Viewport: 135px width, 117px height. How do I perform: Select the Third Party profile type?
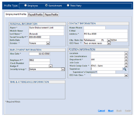68,5
